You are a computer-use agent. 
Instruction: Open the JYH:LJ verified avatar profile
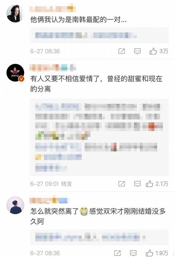pyautogui.click(x=15, y=73)
